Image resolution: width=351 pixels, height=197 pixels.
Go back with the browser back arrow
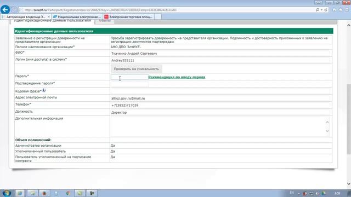click(5, 10)
